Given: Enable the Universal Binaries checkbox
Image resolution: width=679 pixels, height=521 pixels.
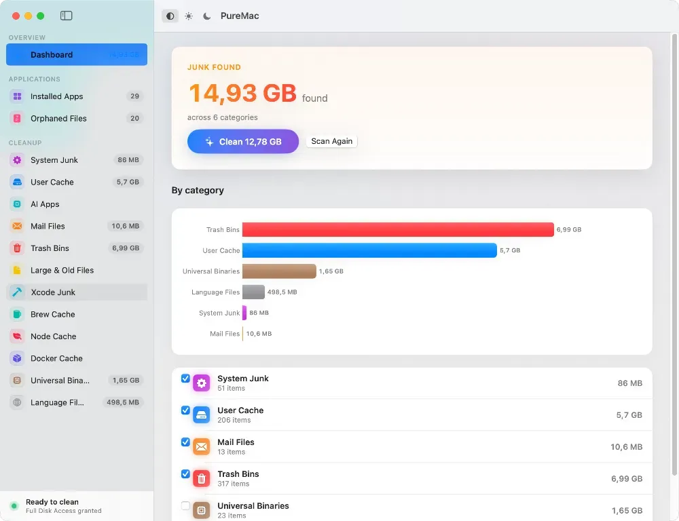Looking at the screenshot, I should tap(185, 505).
